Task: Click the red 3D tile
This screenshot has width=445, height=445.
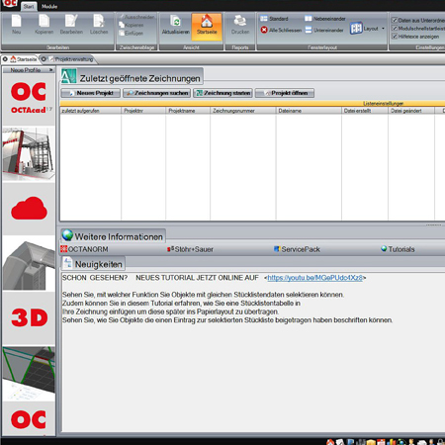Action: click(29, 317)
